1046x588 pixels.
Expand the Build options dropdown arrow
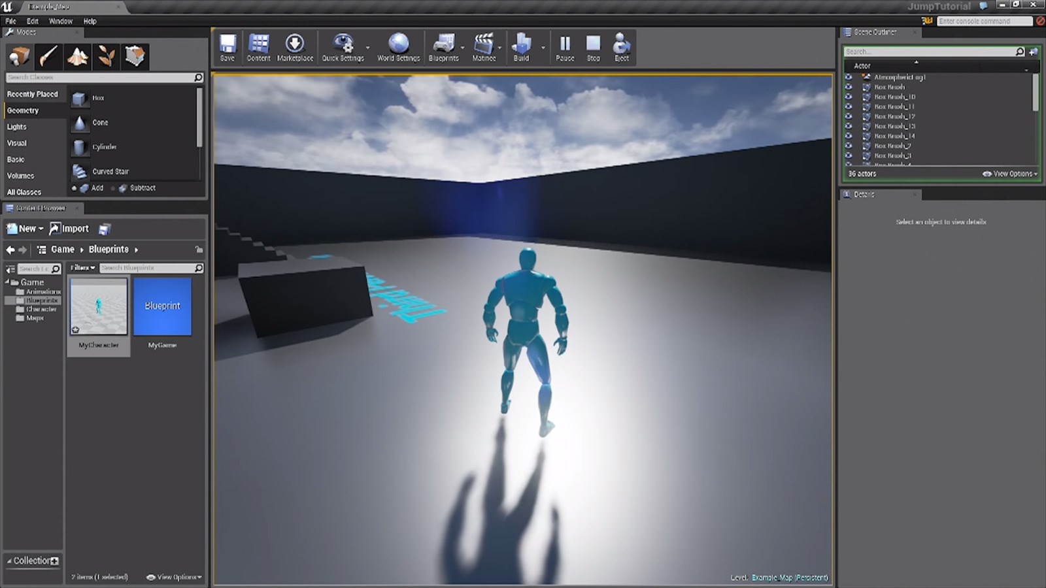(x=543, y=48)
